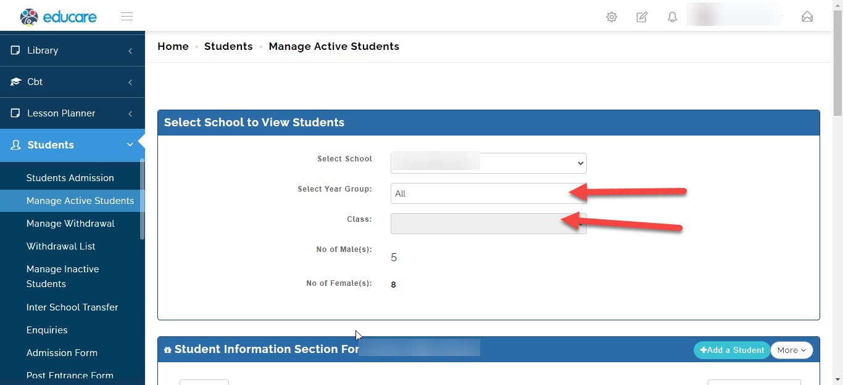Open Post Entrance Form item
Viewport: 843px width, 385px height.
tap(70, 375)
